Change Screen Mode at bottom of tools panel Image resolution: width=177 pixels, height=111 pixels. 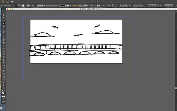tap(4, 102)
